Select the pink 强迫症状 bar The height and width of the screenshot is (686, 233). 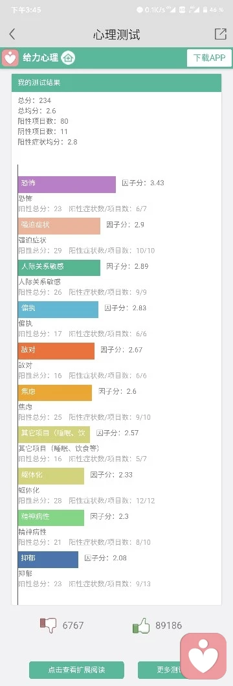(59, 225)
